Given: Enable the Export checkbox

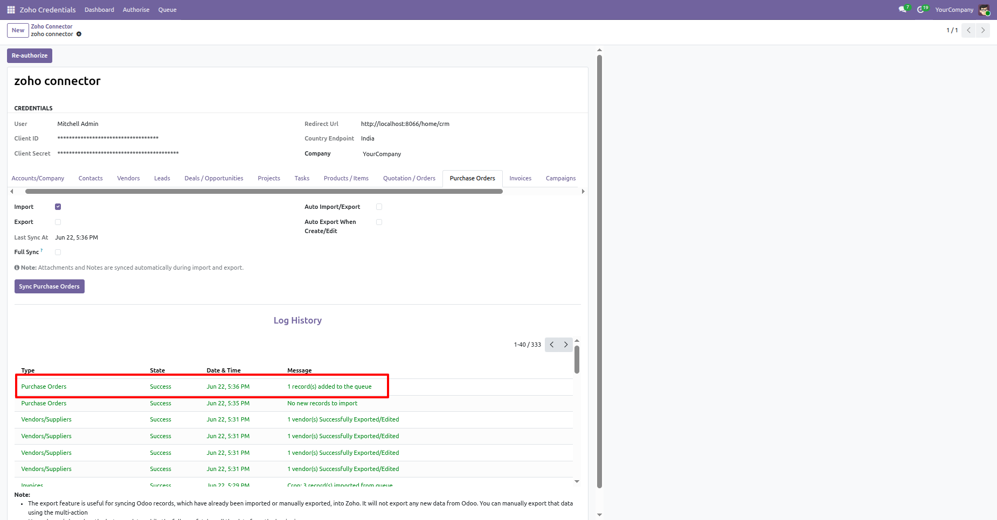Looking at the screenshot, I should pyautogui.click(x=58, y=222).
